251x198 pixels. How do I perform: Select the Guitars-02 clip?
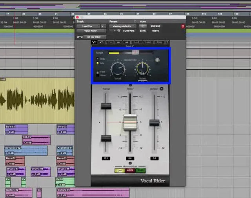pos(19,193)
